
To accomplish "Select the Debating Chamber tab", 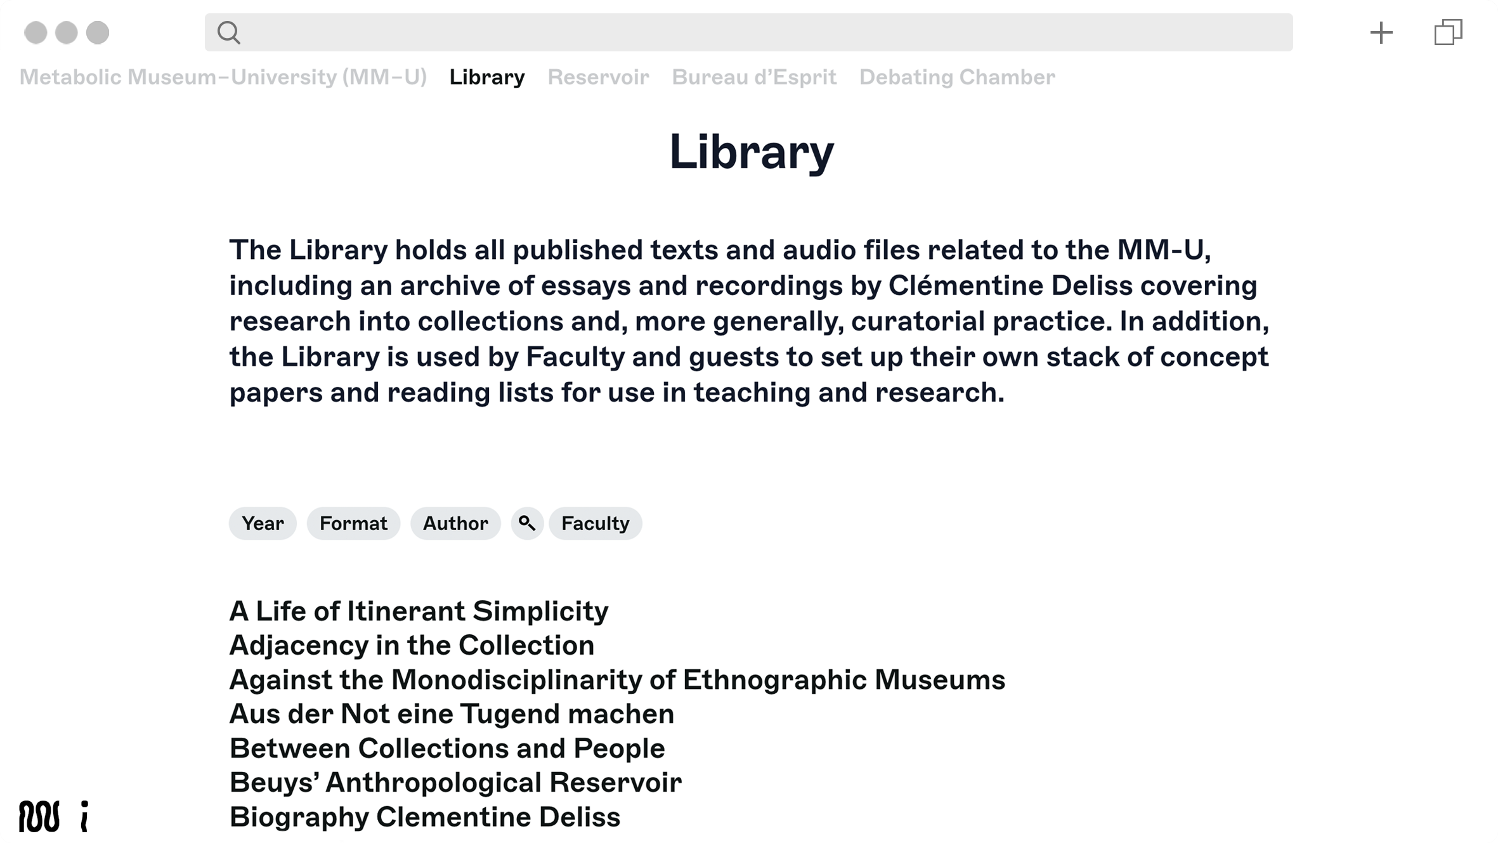I will coord(957,77).
